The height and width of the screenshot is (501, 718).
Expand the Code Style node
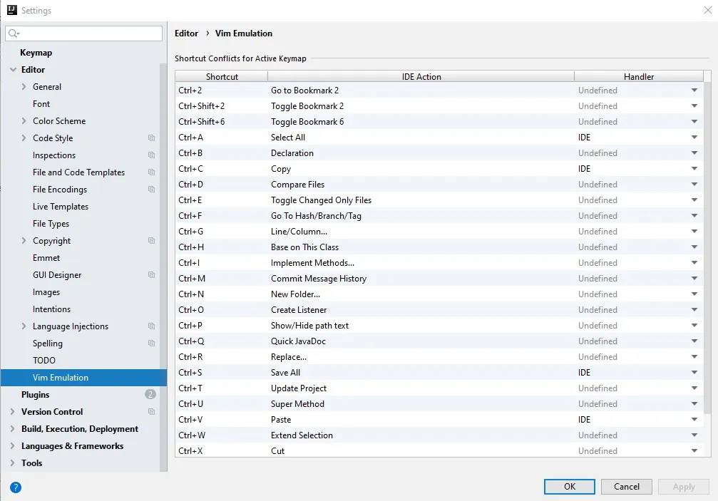point(24,138)
